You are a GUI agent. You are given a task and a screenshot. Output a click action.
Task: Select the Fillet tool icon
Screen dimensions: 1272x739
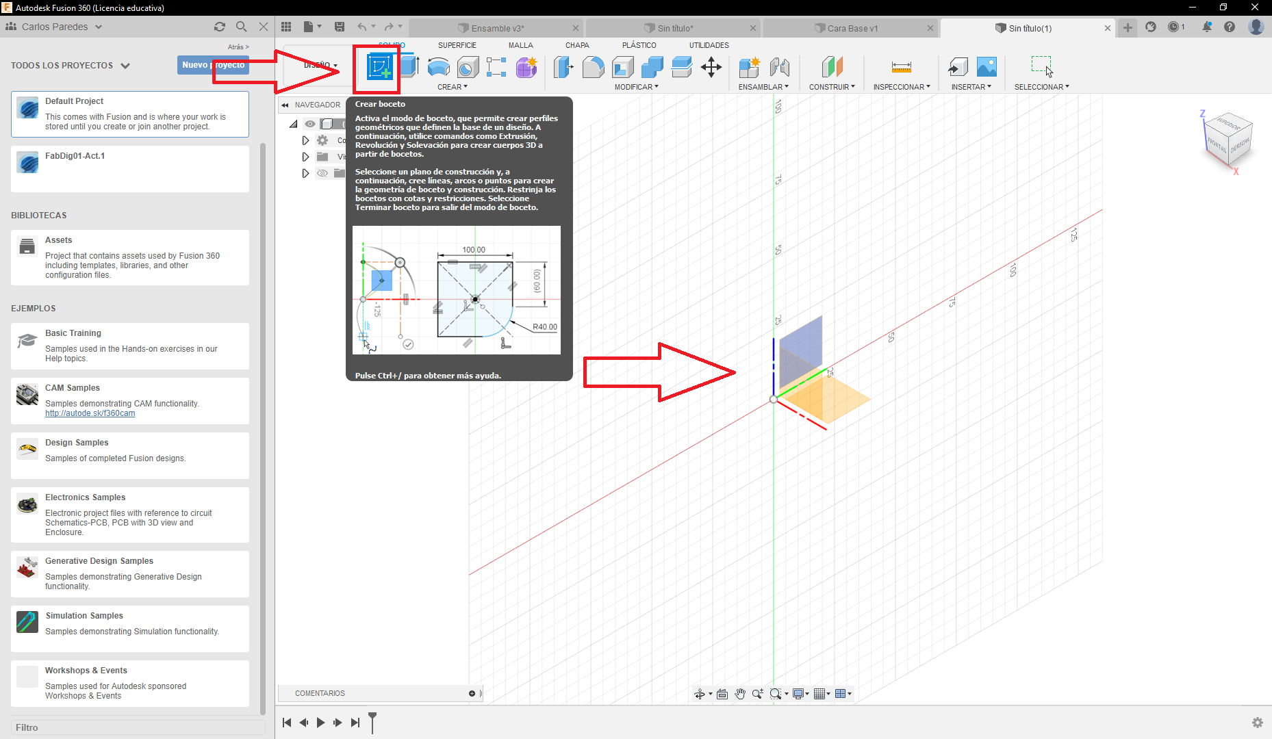(x=594, y=67)
